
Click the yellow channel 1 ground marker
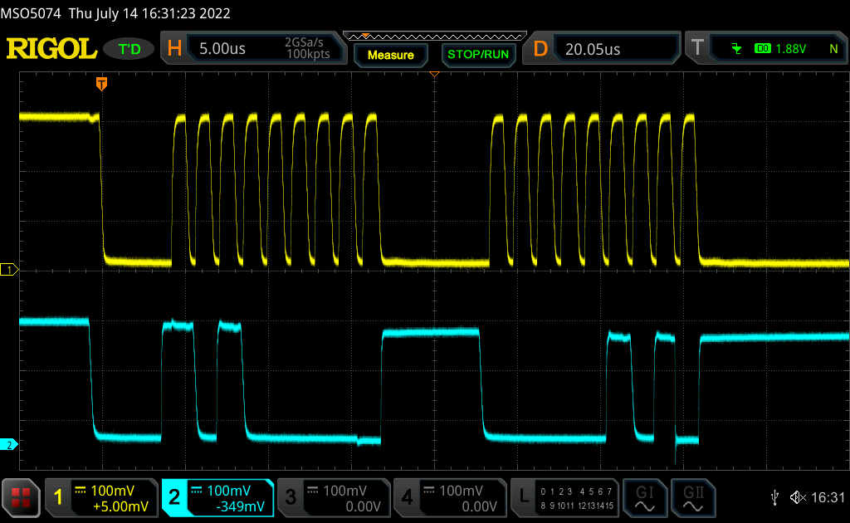coord(10,270)
